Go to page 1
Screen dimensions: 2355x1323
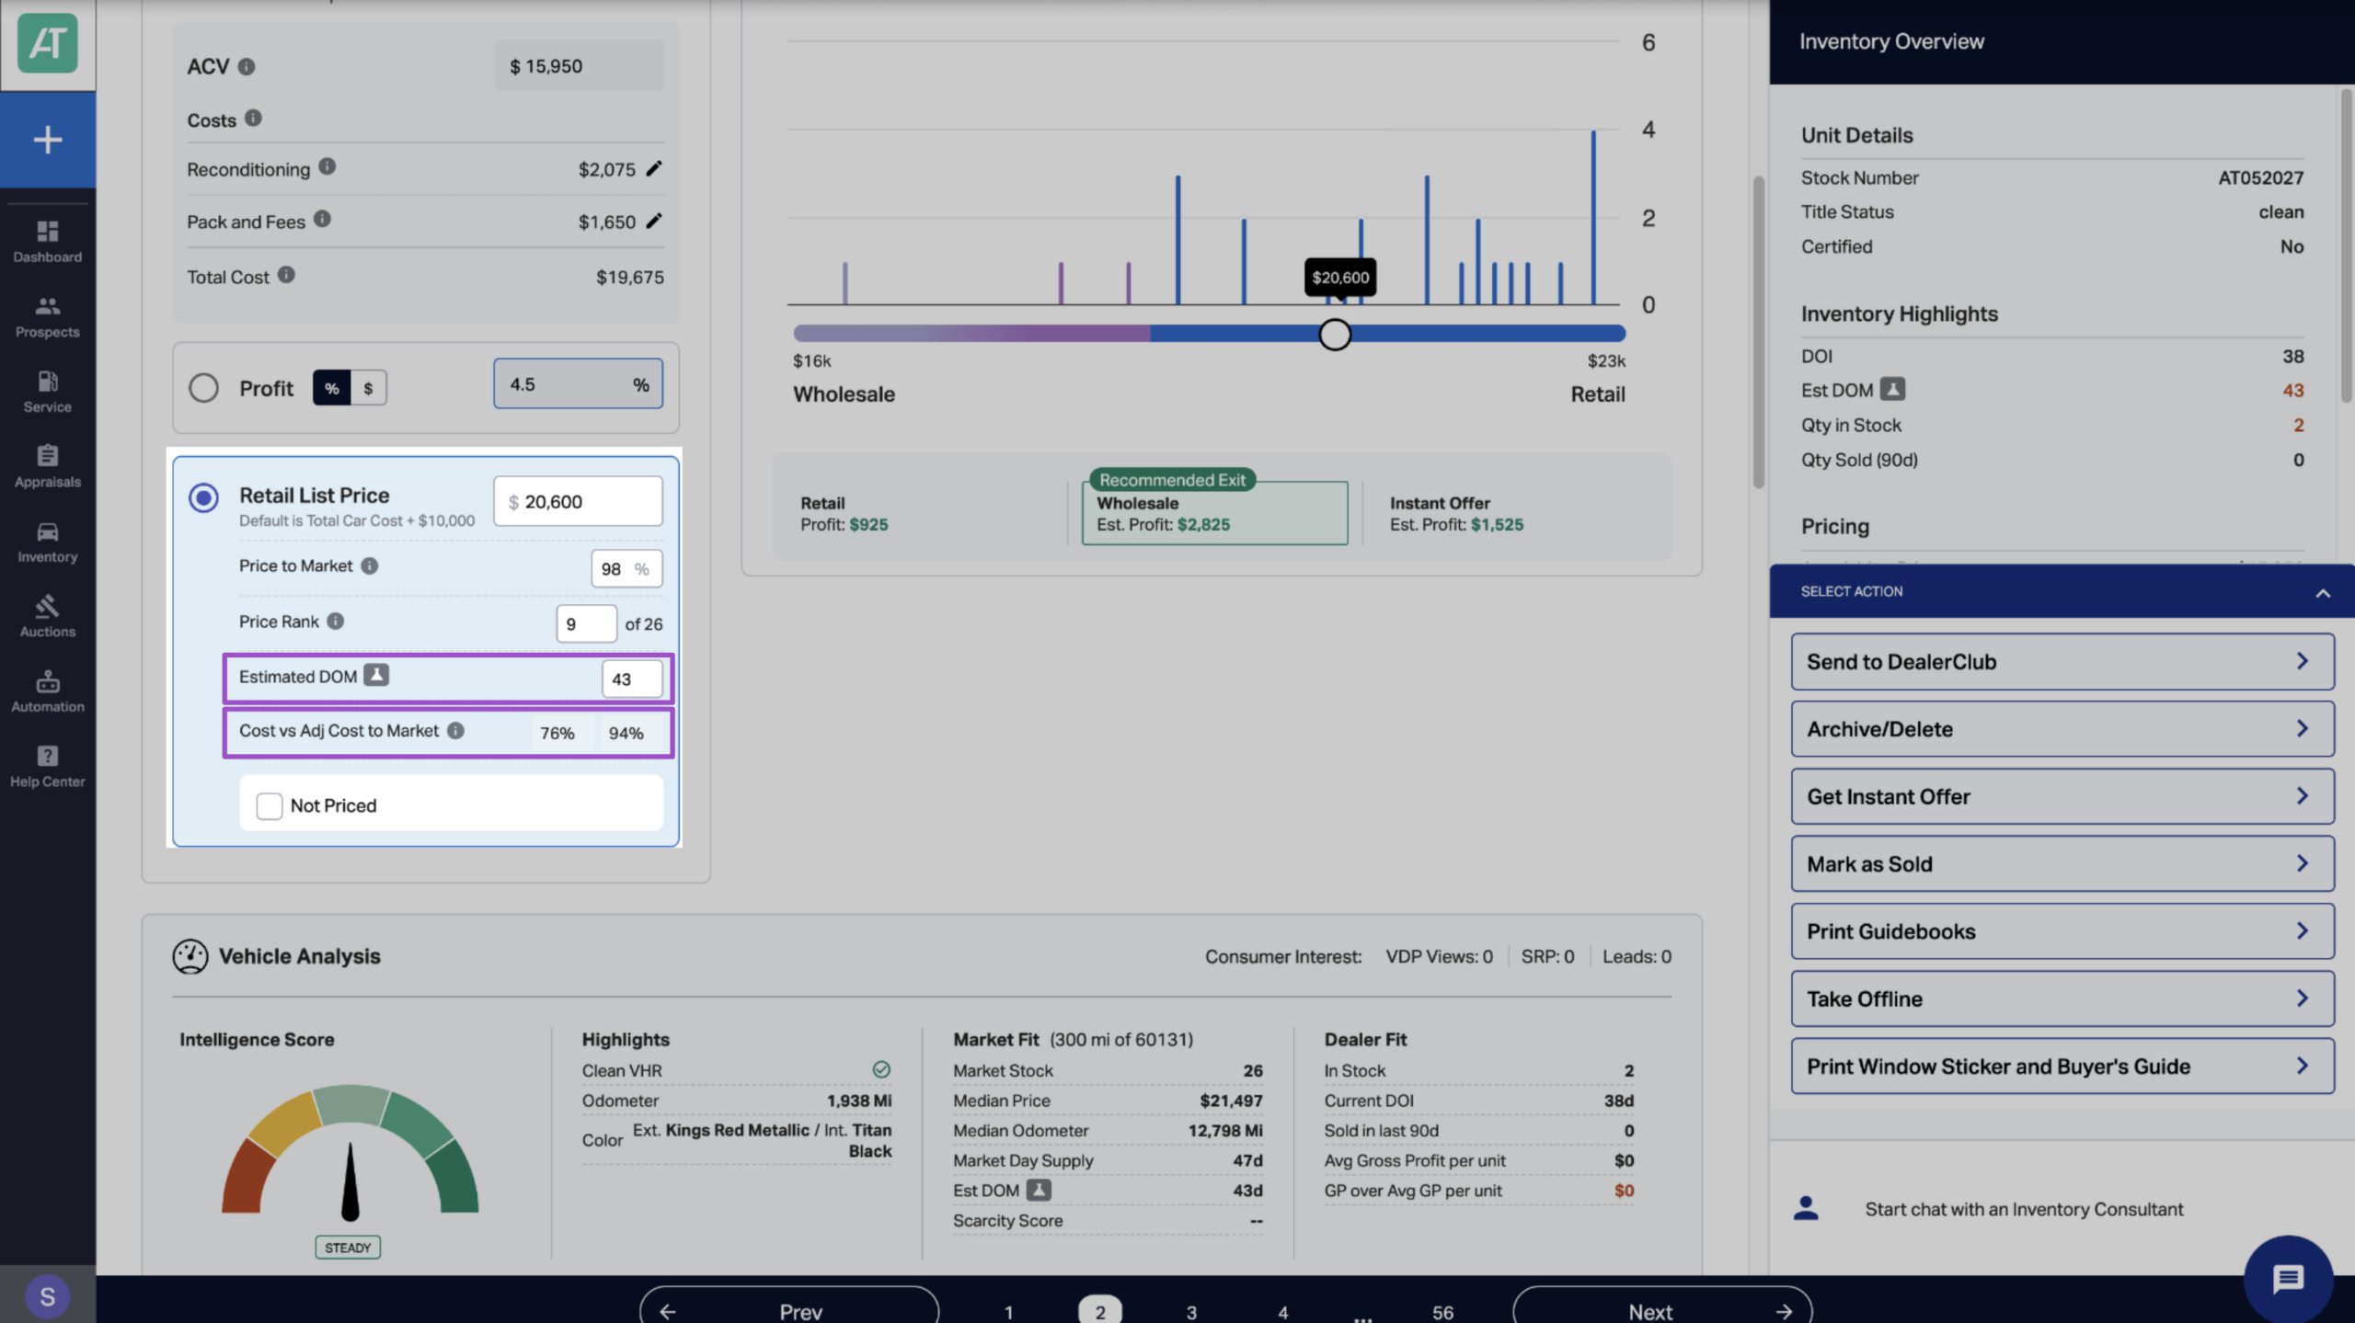point(1009,1312)
